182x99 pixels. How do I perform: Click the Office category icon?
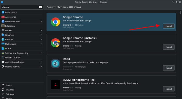pyautogui.click(x=3, y=48)
